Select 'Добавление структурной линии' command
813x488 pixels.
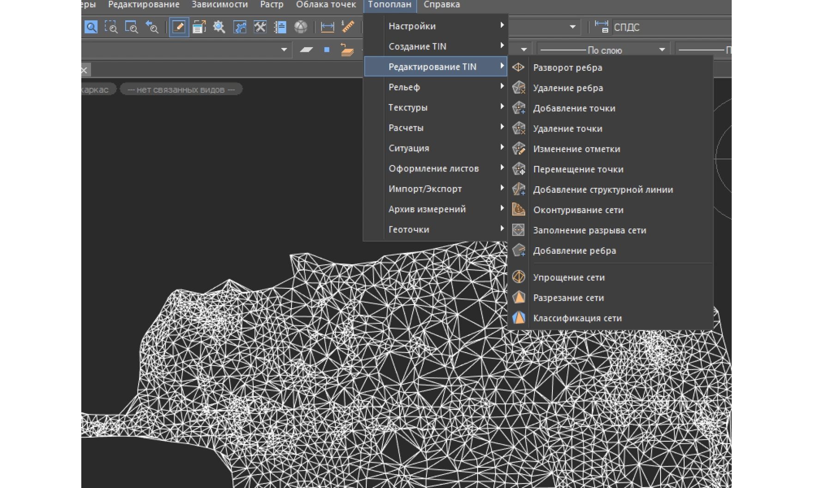[602, 189]
